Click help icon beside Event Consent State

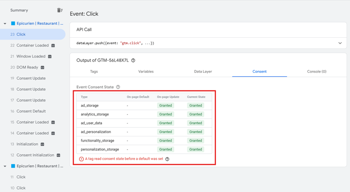click(x=118, y=87)
